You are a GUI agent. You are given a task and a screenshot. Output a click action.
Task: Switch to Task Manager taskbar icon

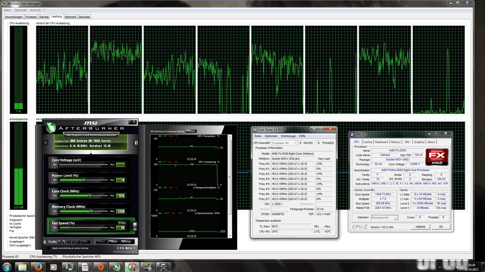pos(69,267)
